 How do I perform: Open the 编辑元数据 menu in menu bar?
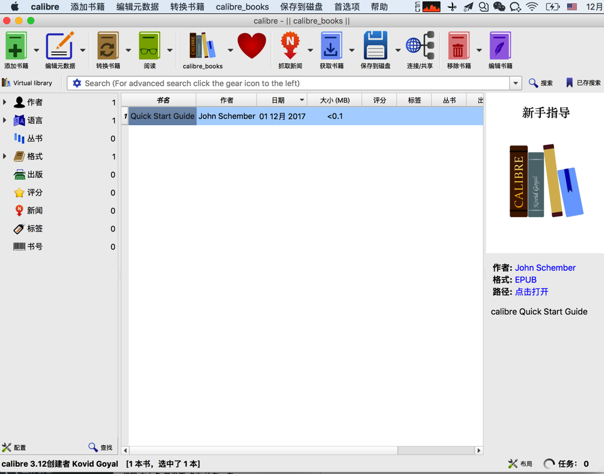pyautogui.click(x=138, y=7)
